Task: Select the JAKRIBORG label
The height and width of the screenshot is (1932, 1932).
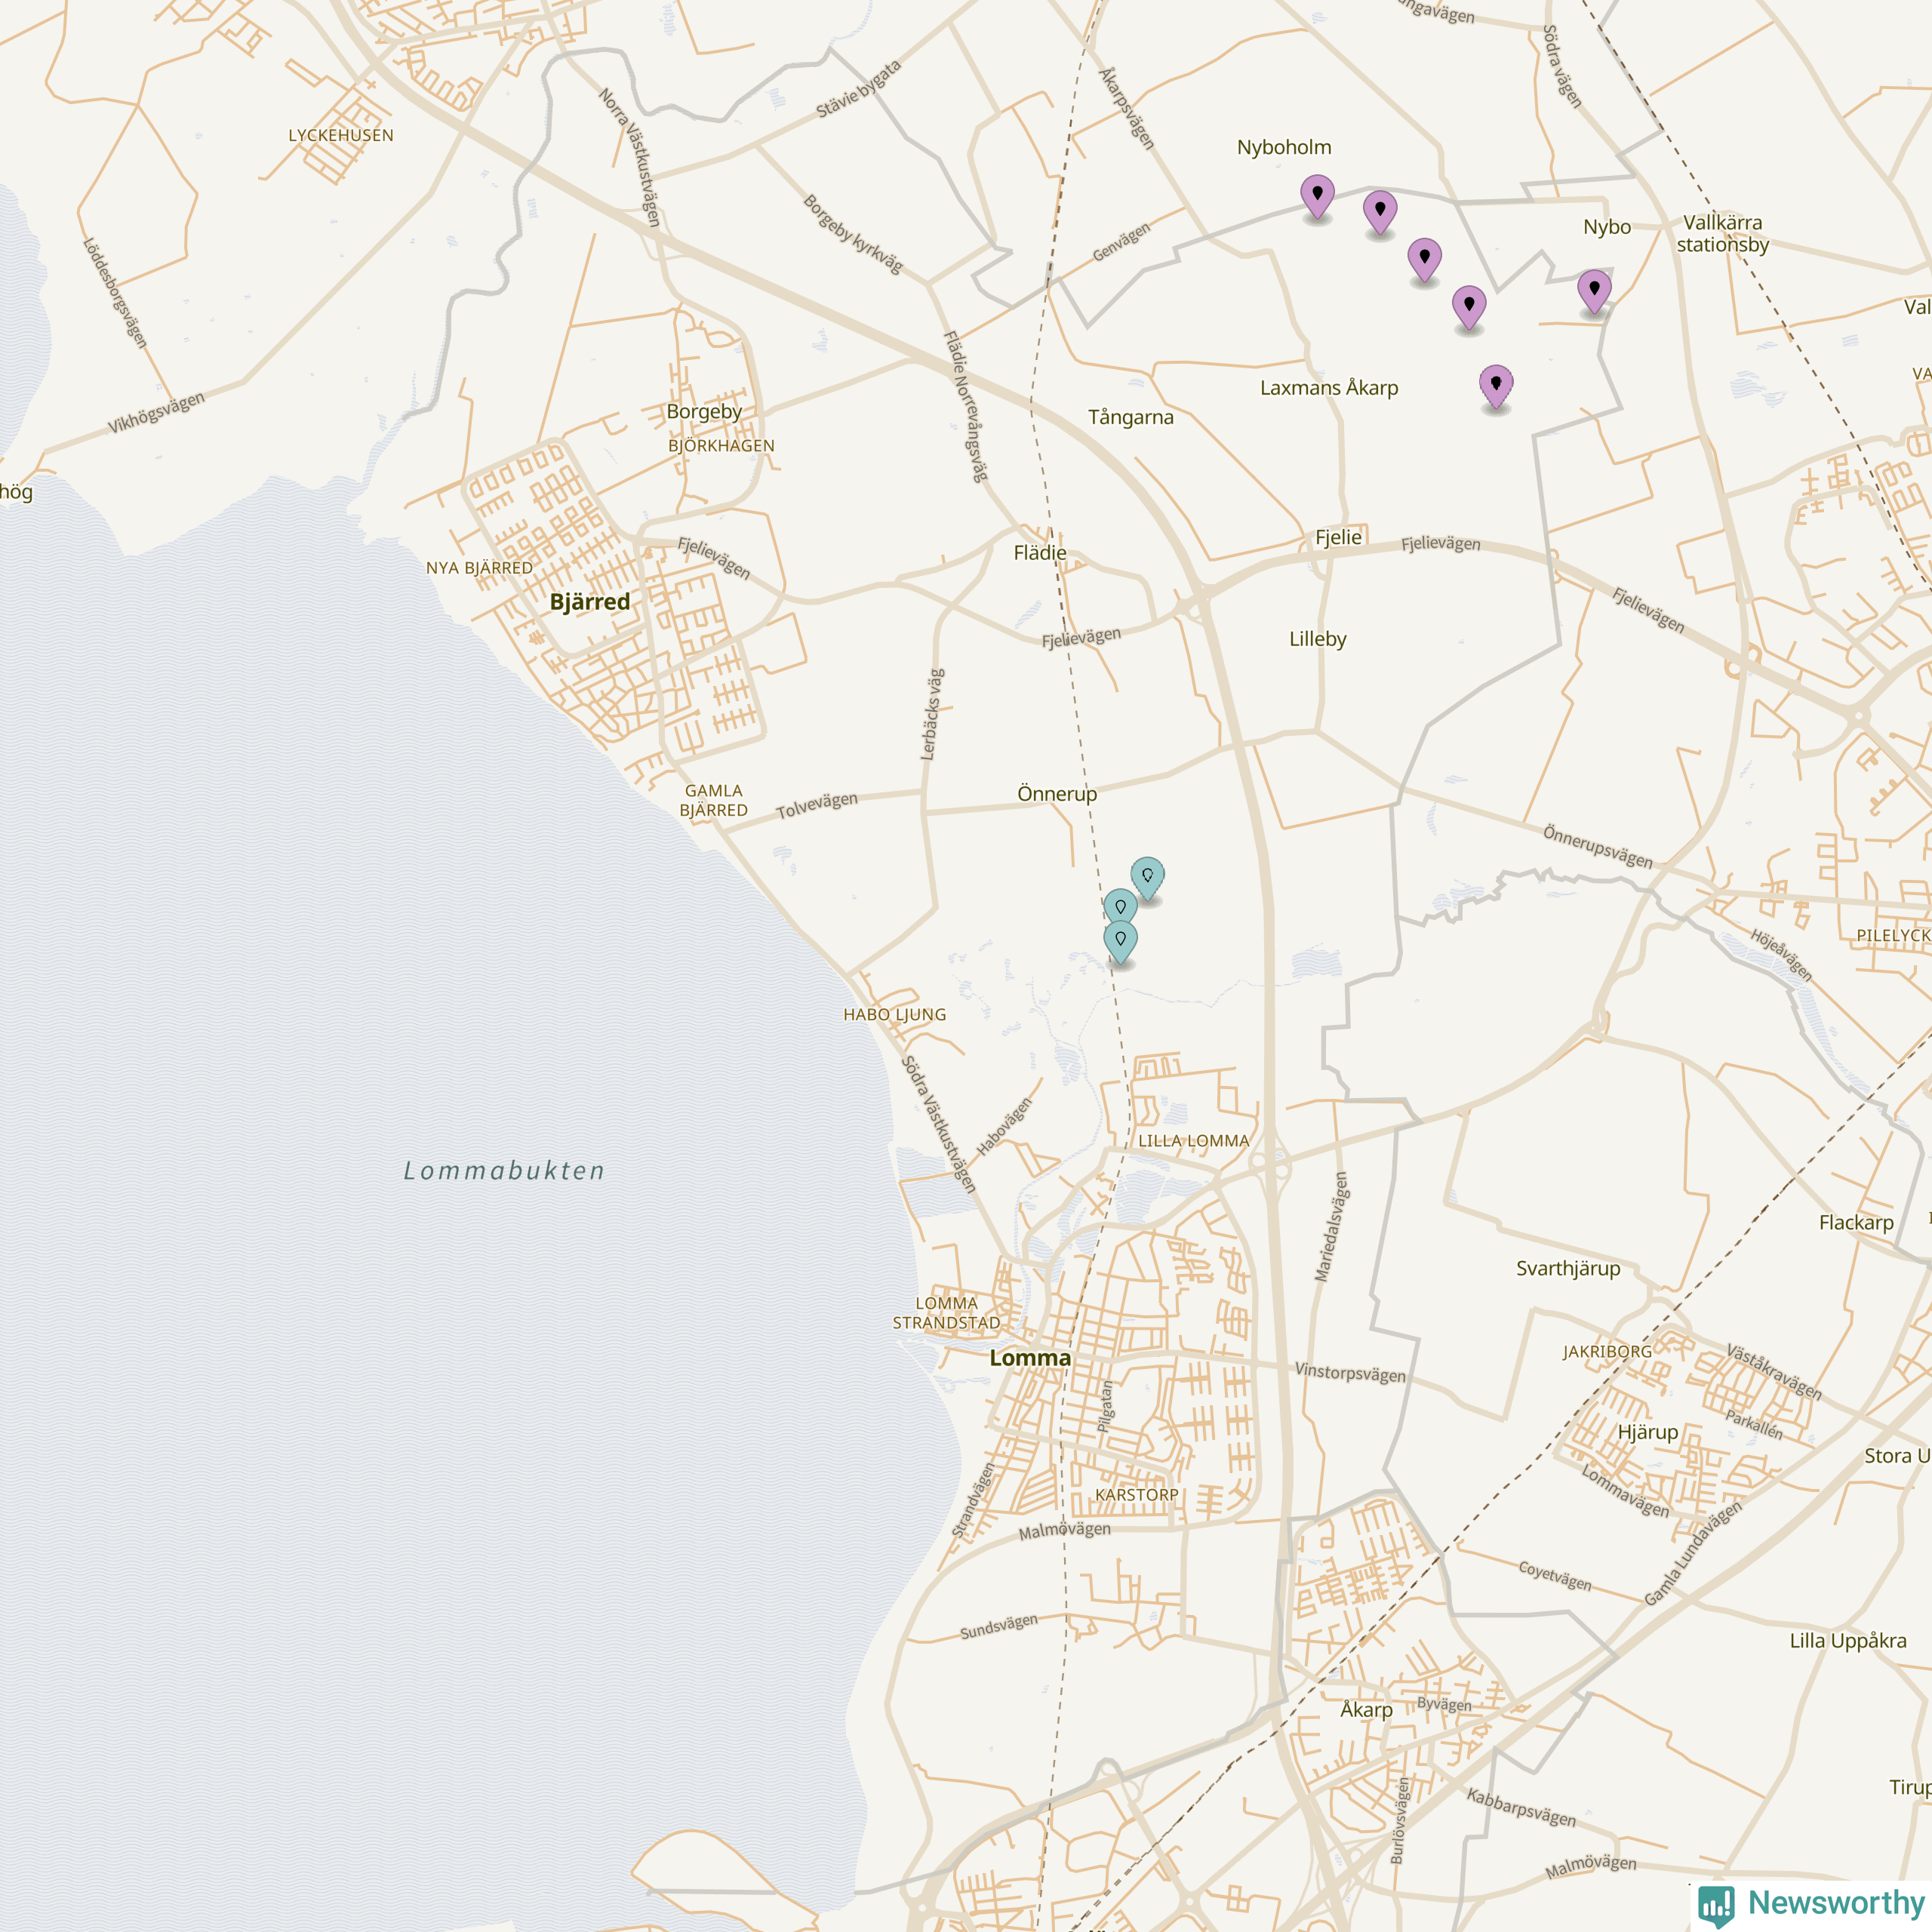Action: coord(1608,1352)
